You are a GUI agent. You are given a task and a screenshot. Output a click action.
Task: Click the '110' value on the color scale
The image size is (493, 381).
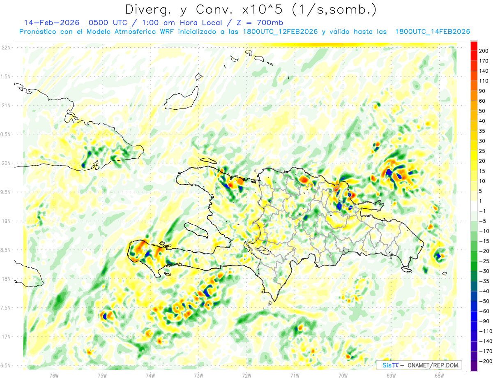tap(484, 81)
